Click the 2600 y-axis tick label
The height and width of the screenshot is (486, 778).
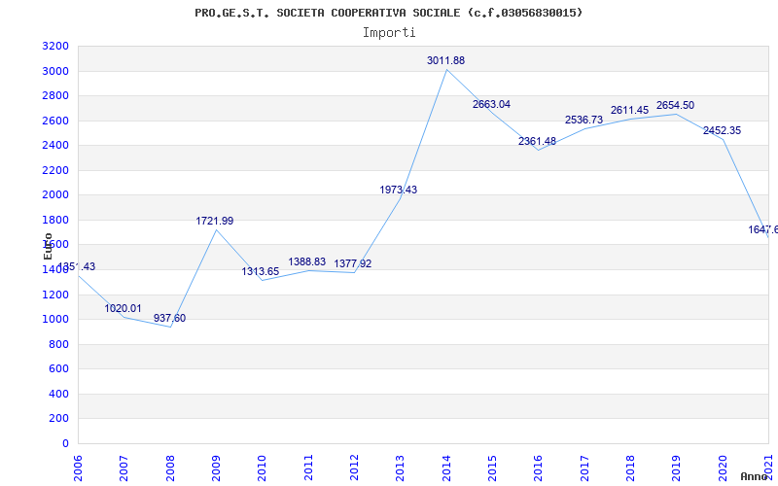pos(56,121)
